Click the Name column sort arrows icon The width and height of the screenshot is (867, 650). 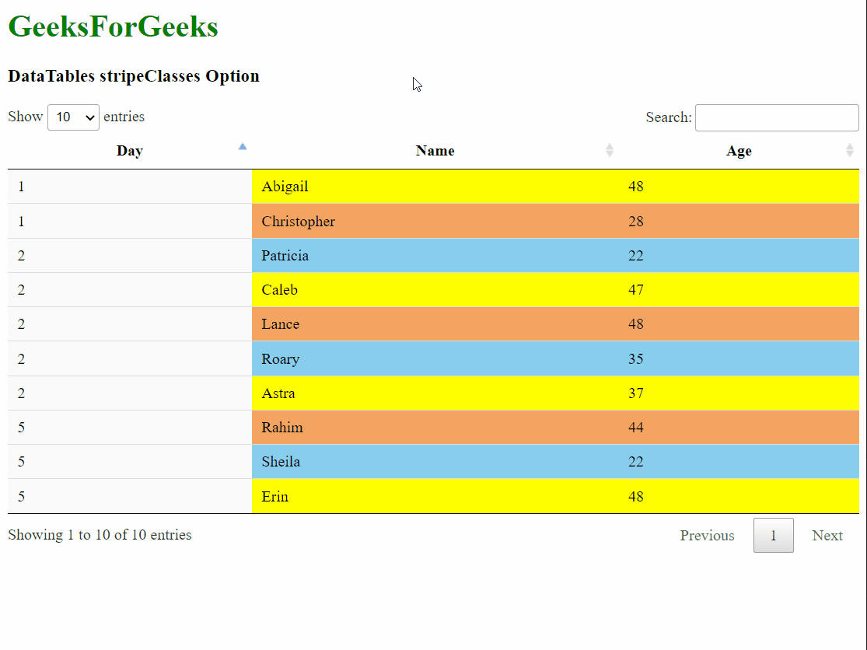(x=610, y=150)
